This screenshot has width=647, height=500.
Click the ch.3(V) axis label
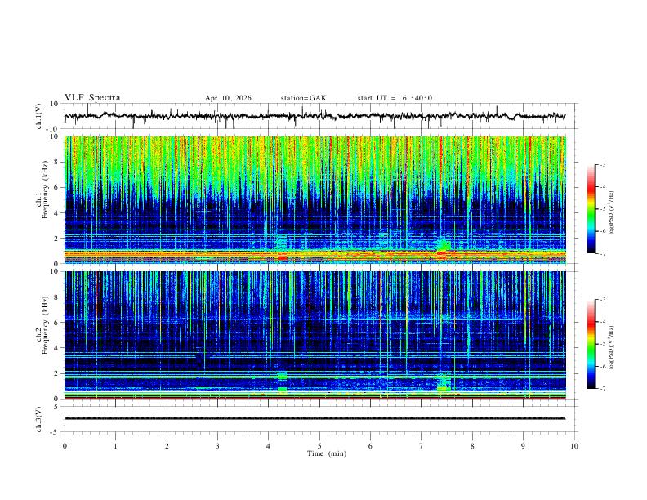pyautogui.click(x=38, y=419)
